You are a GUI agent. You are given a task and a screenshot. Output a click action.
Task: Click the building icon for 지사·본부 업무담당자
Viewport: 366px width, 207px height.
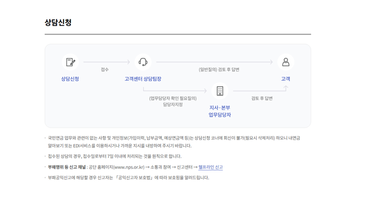[220, 91]
